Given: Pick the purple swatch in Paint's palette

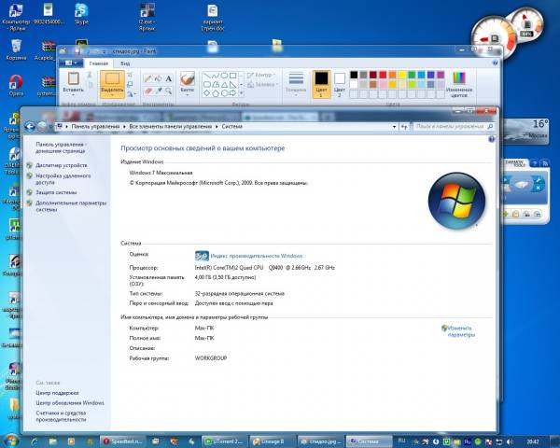Looking at the screenshot, I should click(441, 75).
